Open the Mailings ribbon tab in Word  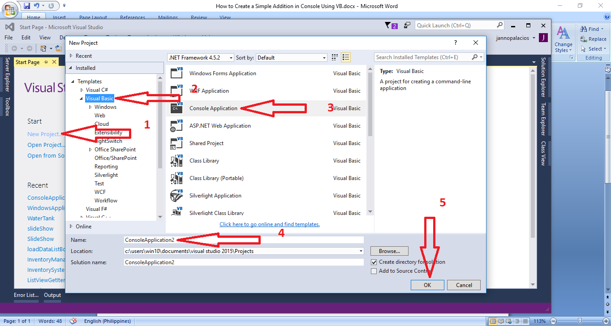(x=168, y=18)
